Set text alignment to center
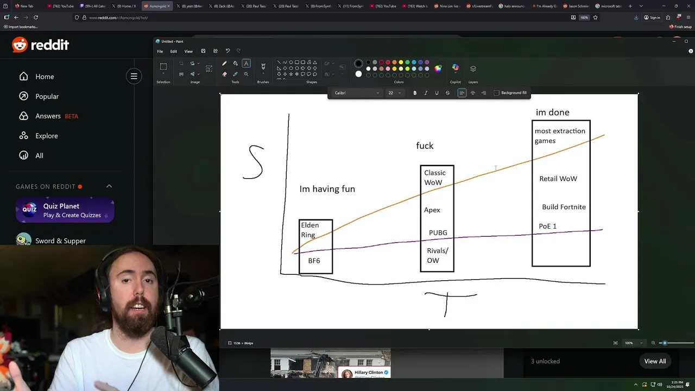Viewport: 695px width, 391px height. (x=473, y=93)
